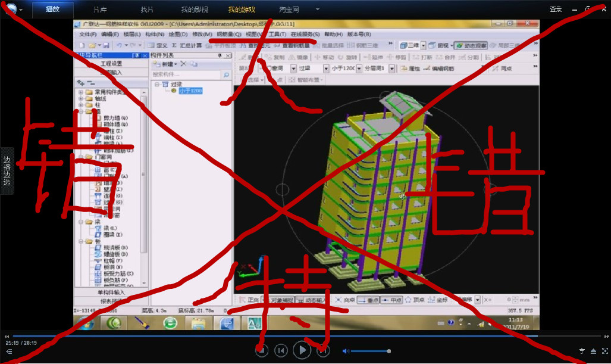Enter fullscreen via bottom-right player icon
The width and height of the screenshot is (611, 364).
click(x=605, y=351)
